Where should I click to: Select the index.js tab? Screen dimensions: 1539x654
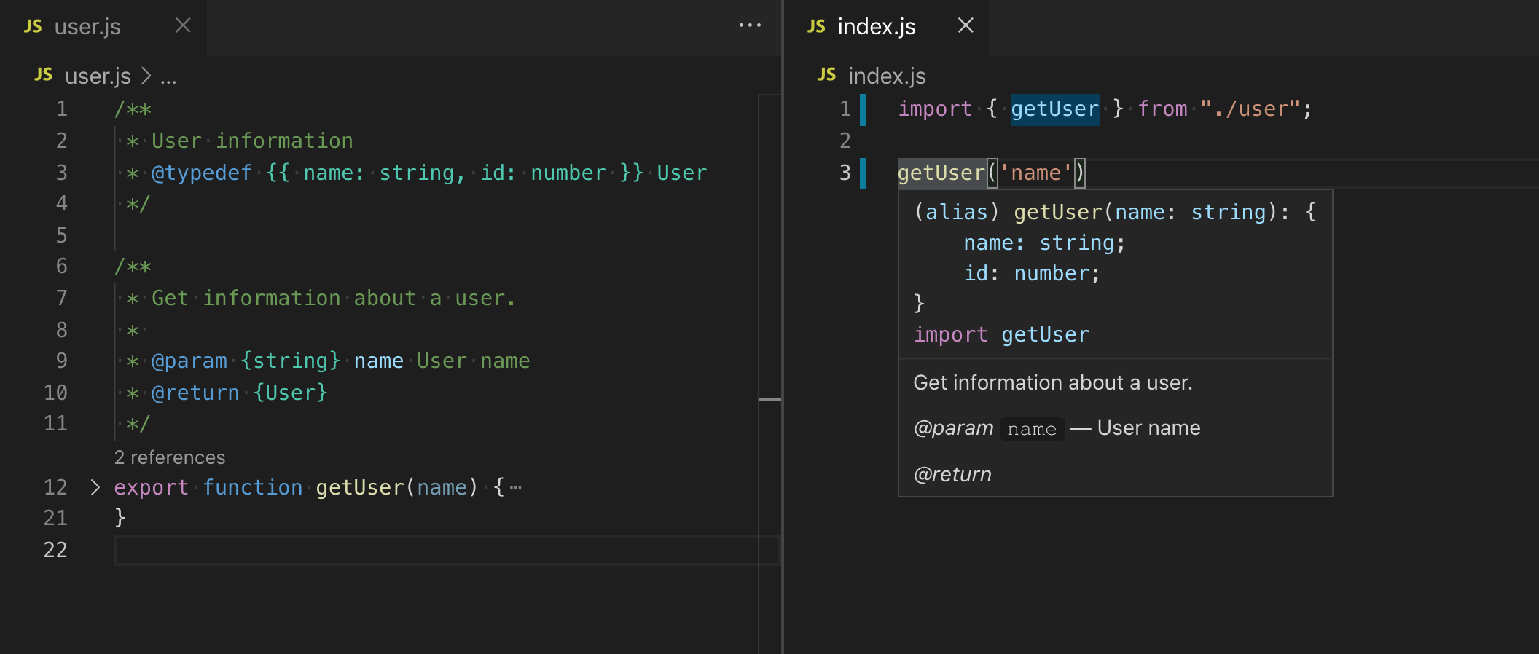point(876,27)
